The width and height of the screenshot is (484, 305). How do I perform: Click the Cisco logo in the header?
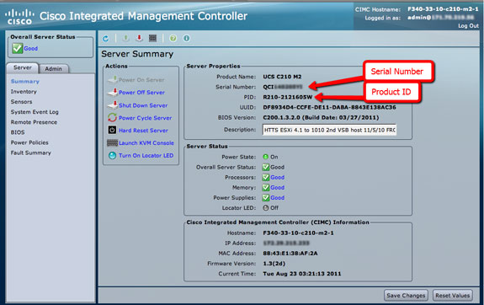[x=19, y=17]
